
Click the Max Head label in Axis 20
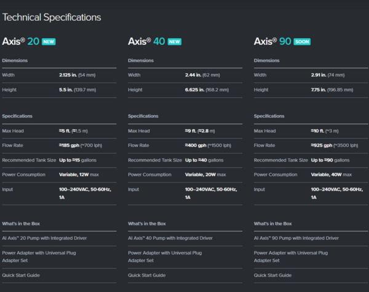click(x=13, y=131)
